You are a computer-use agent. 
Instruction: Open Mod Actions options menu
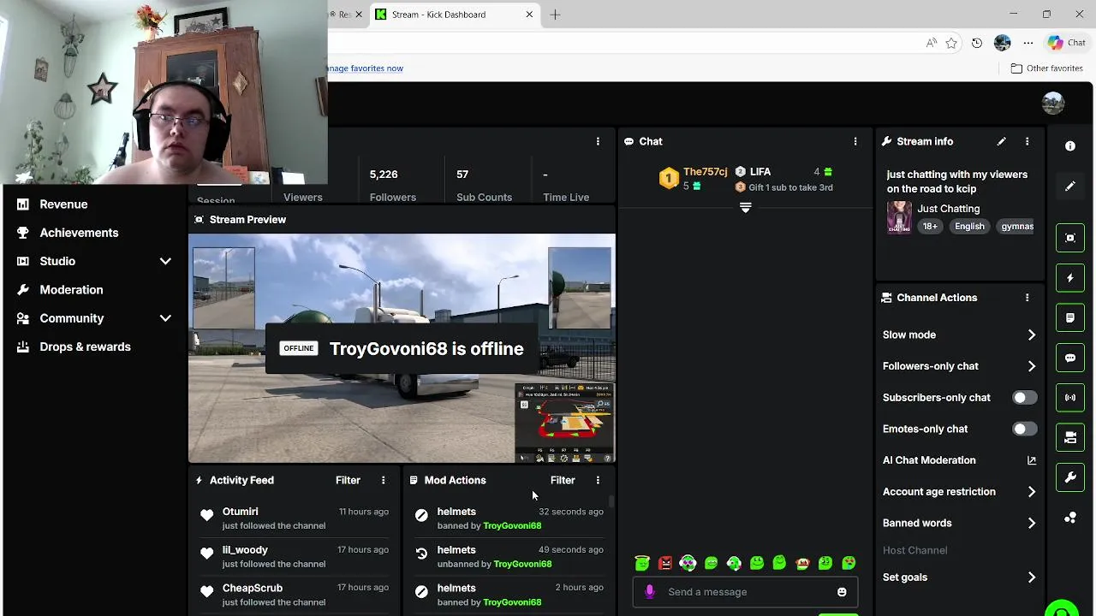click(x=598, y=481)
